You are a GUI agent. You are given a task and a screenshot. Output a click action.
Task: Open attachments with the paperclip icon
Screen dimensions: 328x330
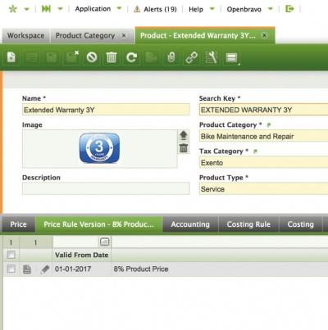171,57
